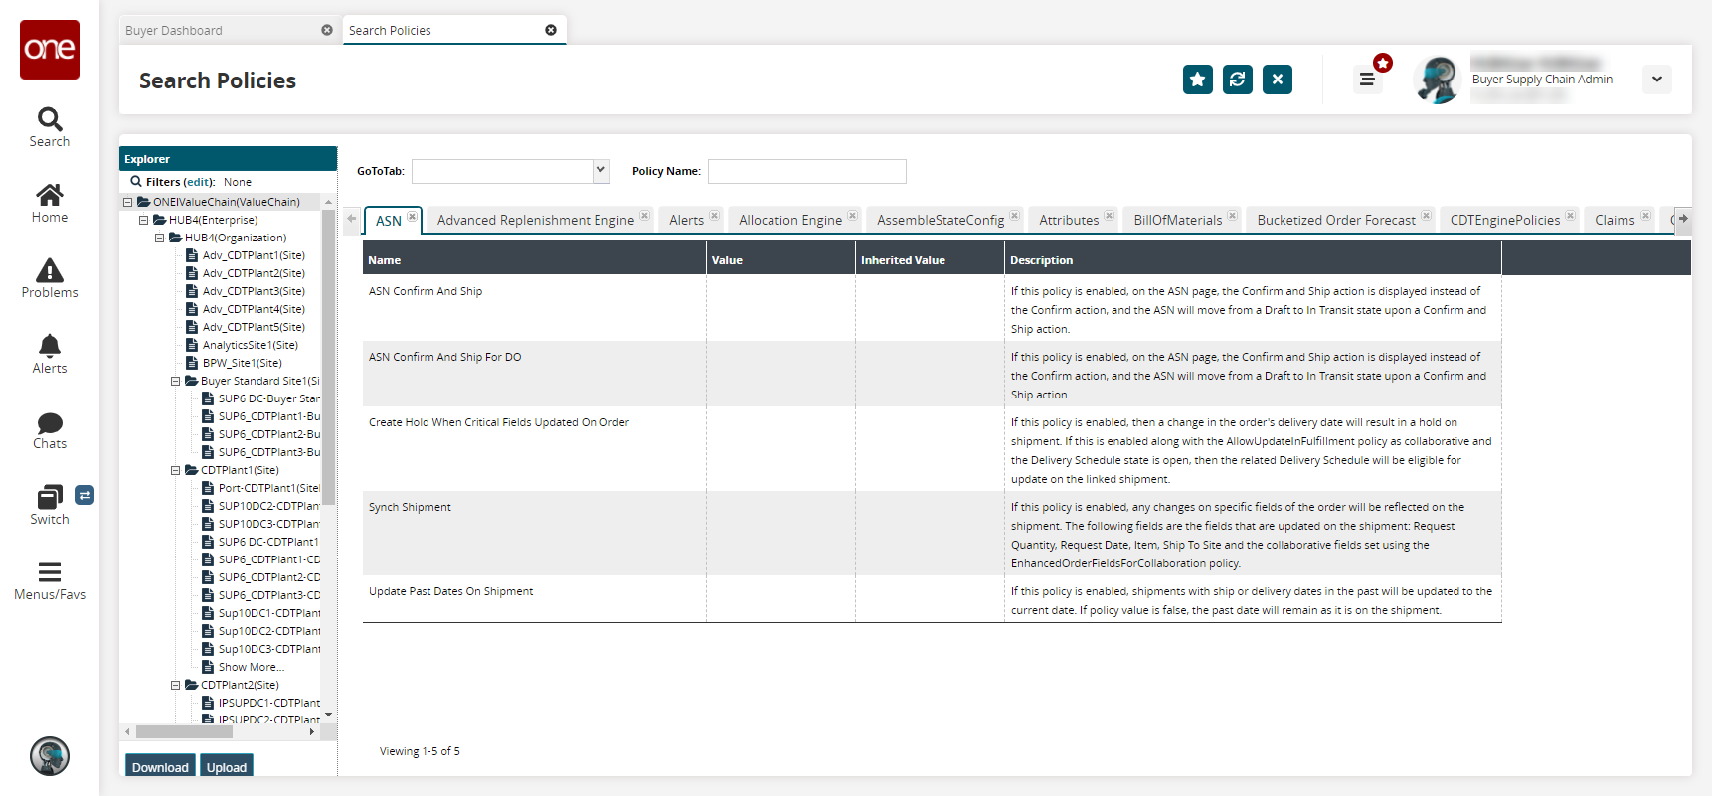Collapse the ONEIValueChain tree node
This screenshot has width=1712, height=796.
[x=128, y=202]
